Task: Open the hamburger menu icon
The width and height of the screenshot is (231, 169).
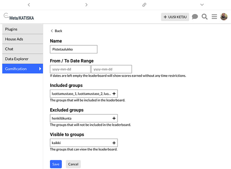Action: pyautogui.click(x=214, y=17)
